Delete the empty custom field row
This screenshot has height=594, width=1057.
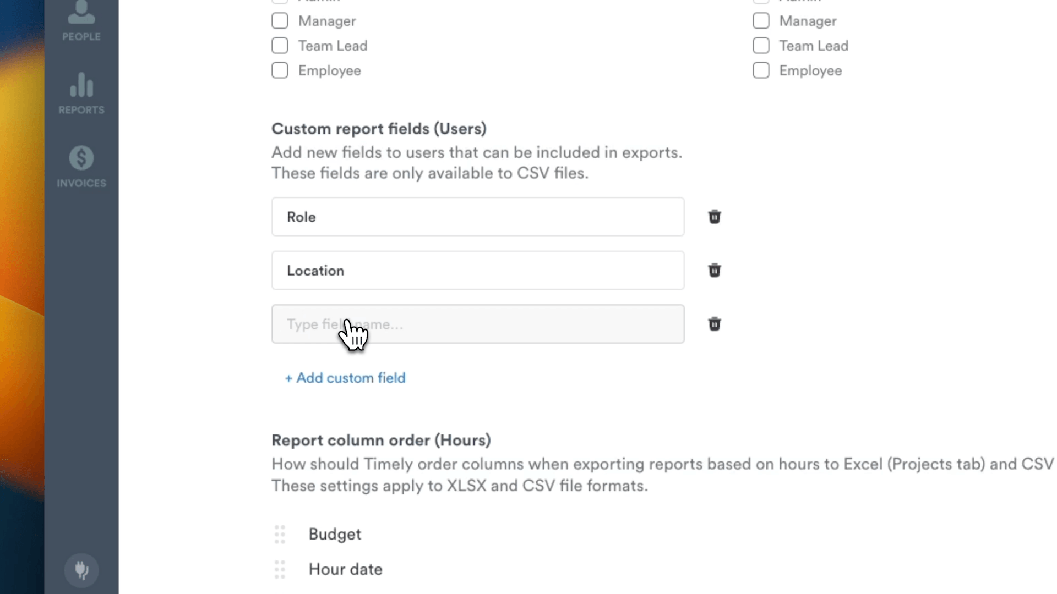(714, 324)
